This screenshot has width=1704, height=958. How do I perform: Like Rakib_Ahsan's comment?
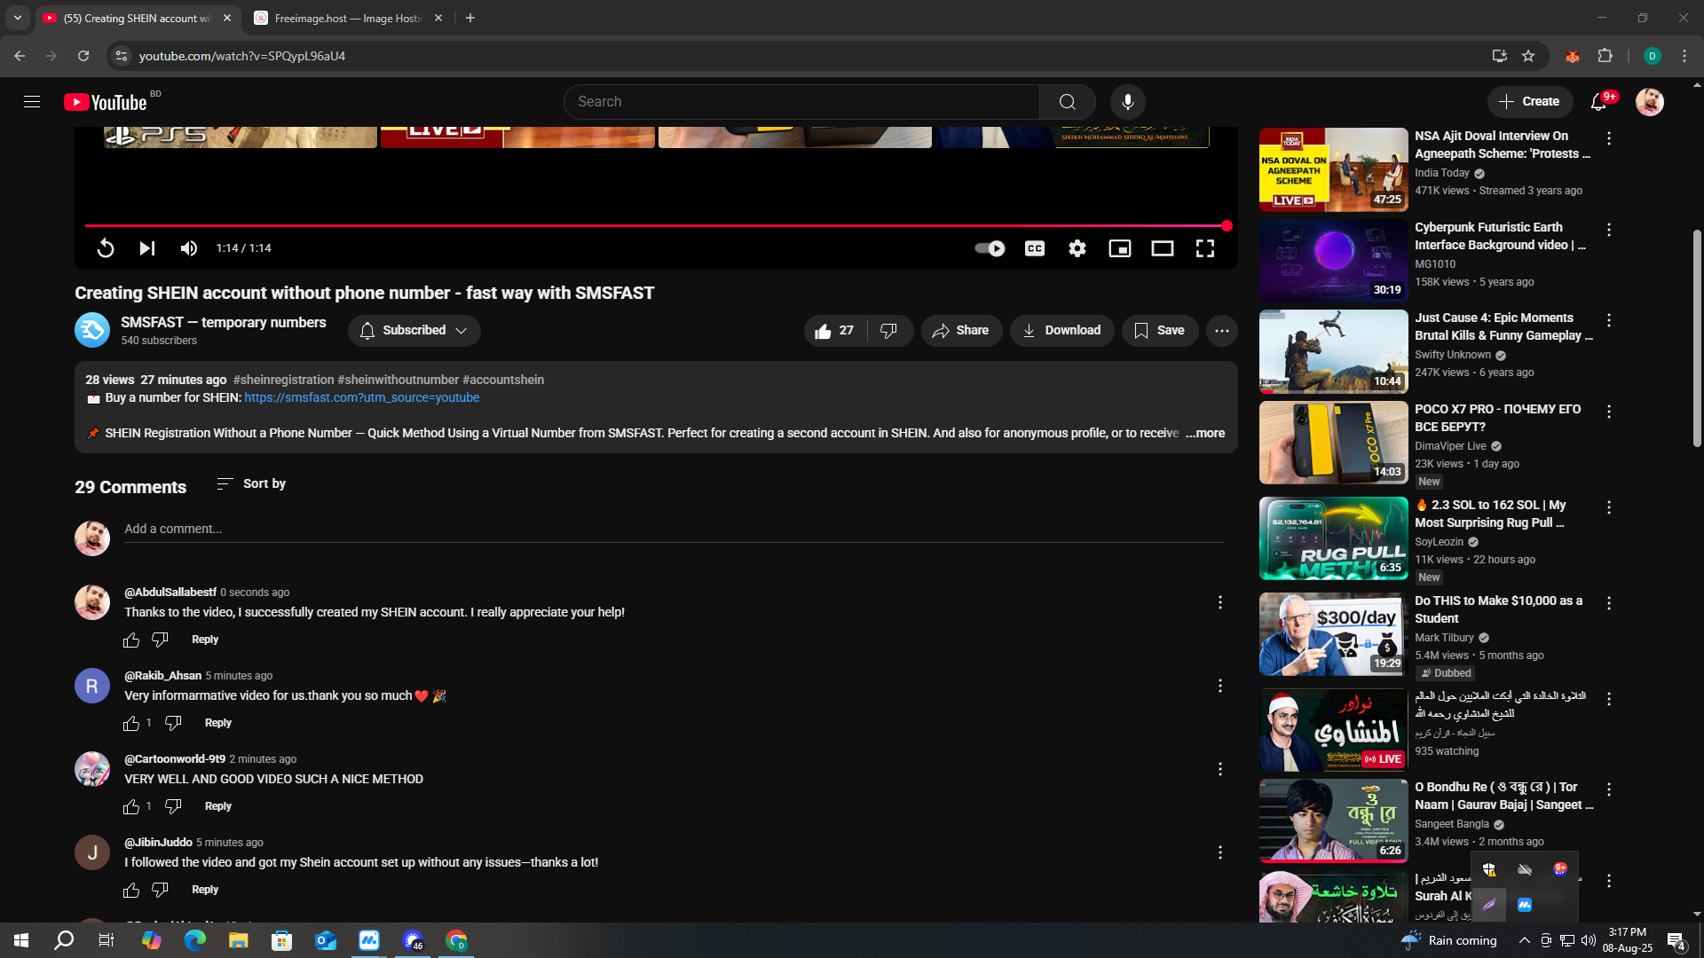click(131, 724)
